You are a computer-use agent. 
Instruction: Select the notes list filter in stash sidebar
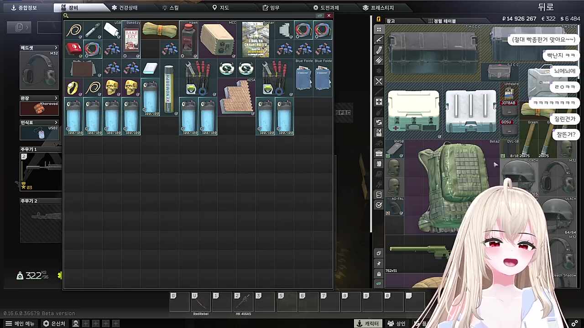tap(379, 195)
